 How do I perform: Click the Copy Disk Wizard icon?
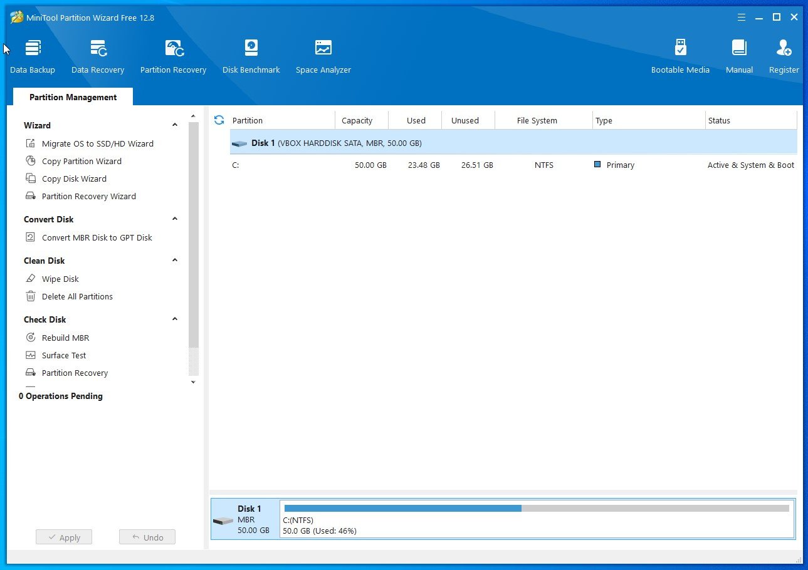30,179
